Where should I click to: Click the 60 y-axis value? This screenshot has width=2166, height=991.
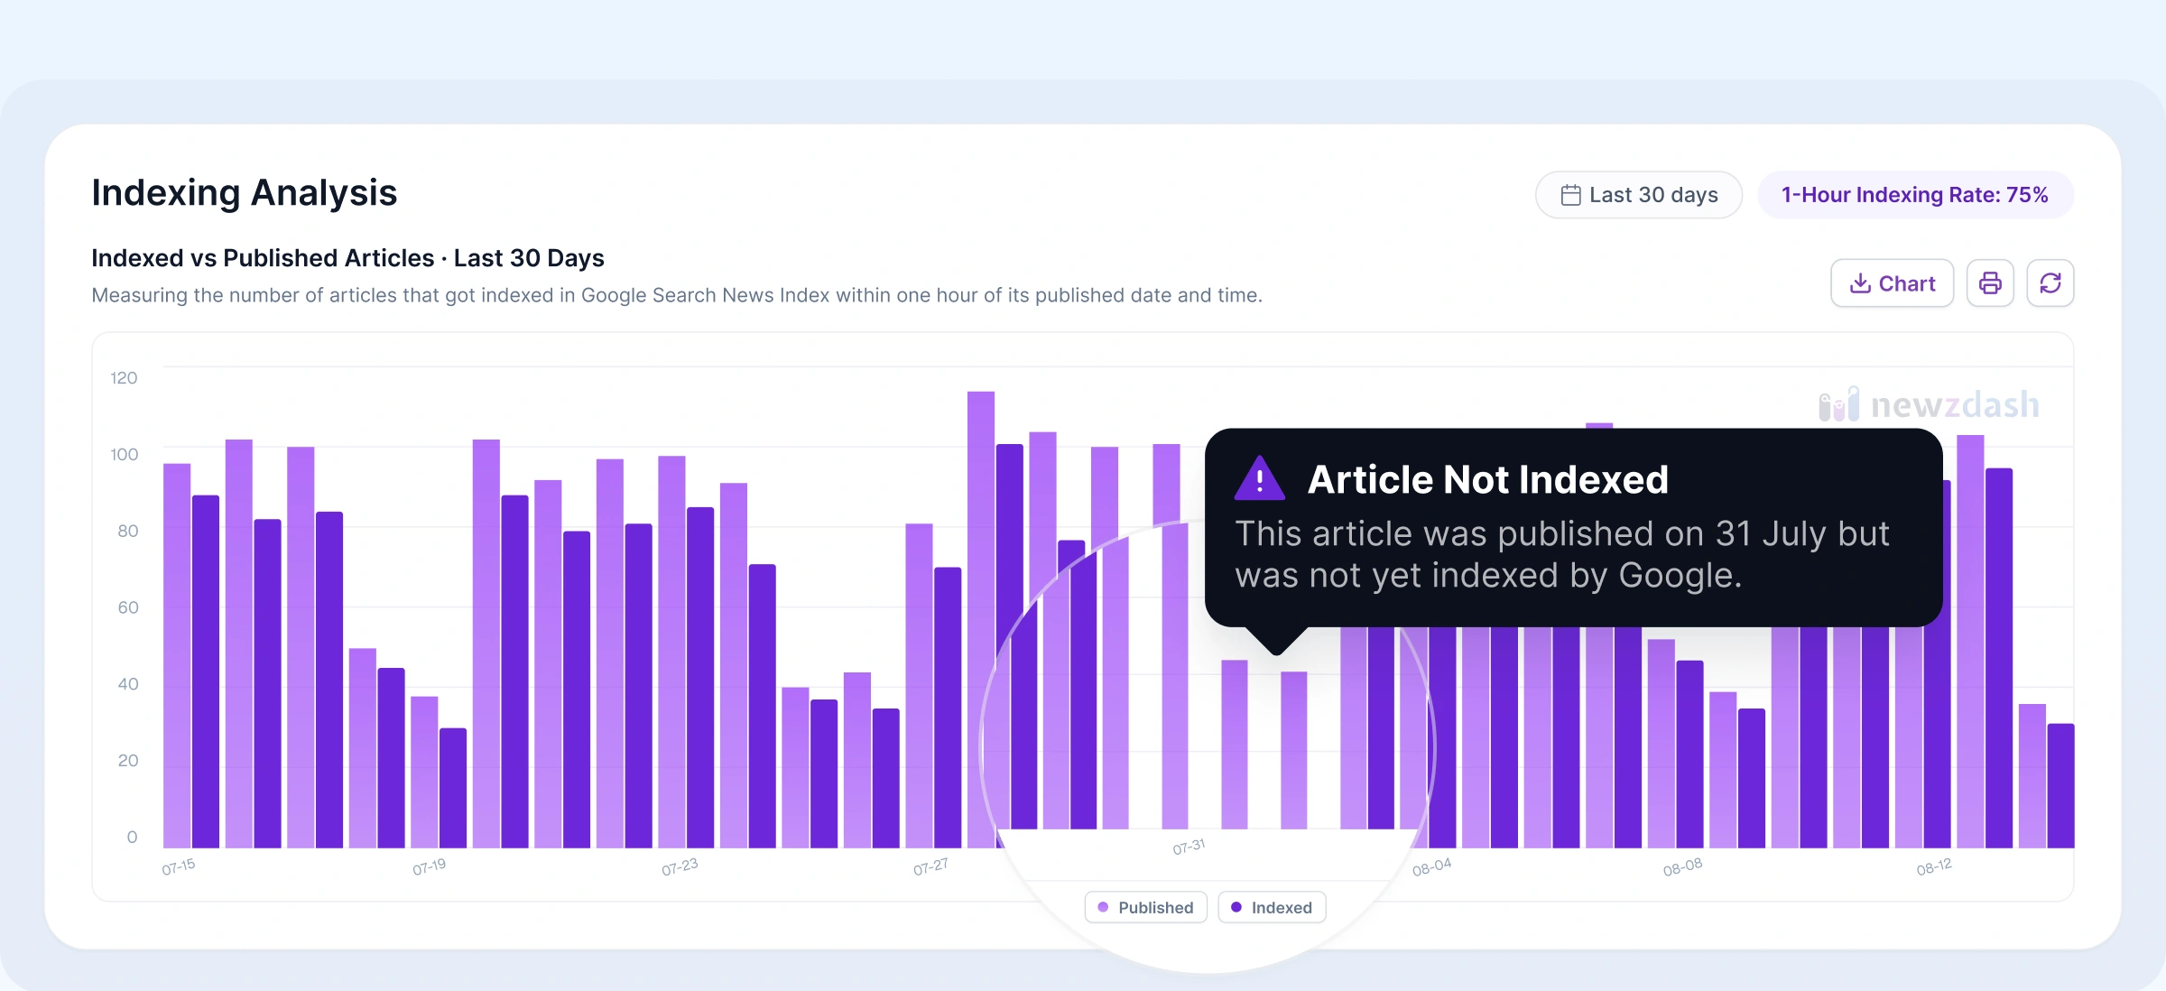128,607
